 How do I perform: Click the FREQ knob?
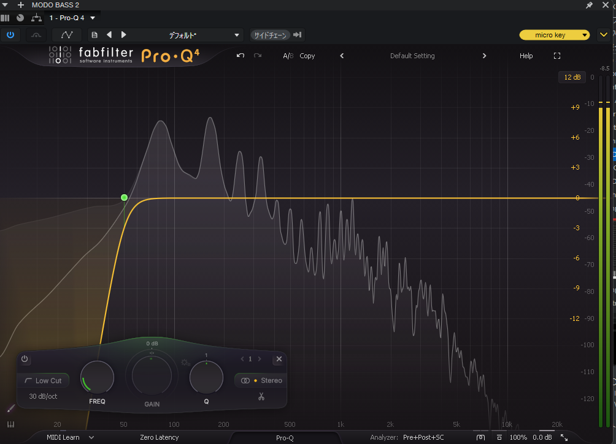point(97,377)
